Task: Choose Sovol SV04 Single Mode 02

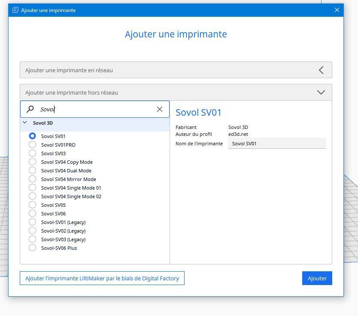Action: (33, 196)
